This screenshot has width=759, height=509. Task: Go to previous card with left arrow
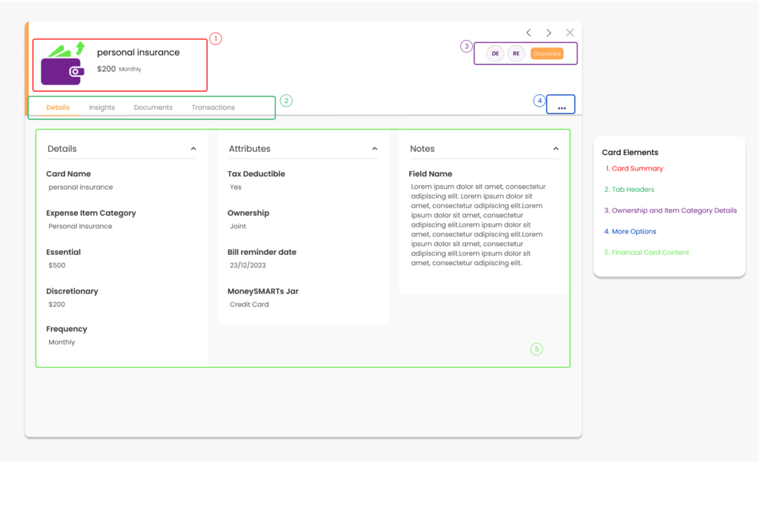click(528, 33)
